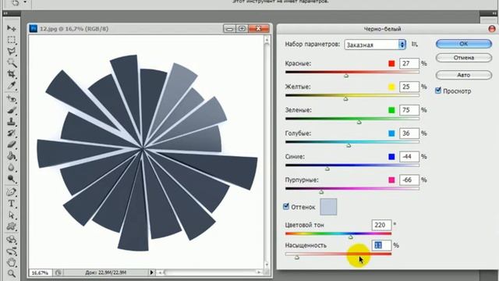Image resolution: width=499 pixels, height=281 pixels.
Task: Click the Авто button
Action: pyautogui.click(x=464, y=75)
